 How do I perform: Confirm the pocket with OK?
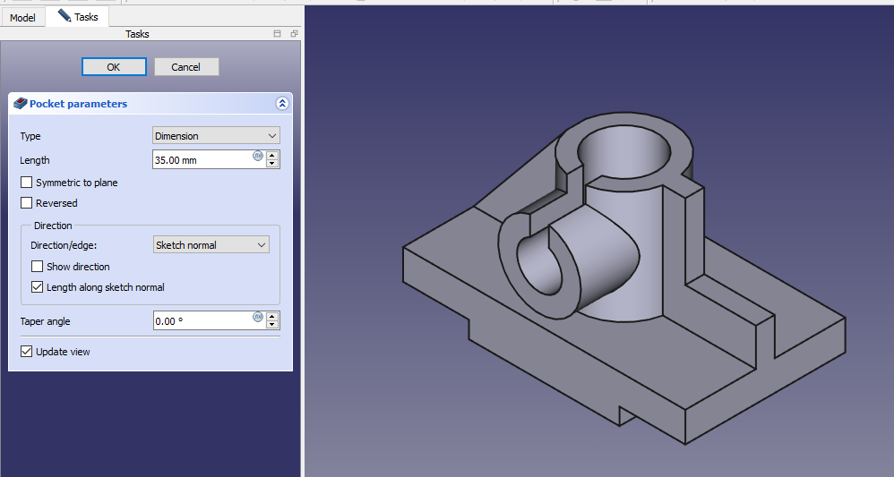(113, 67)
